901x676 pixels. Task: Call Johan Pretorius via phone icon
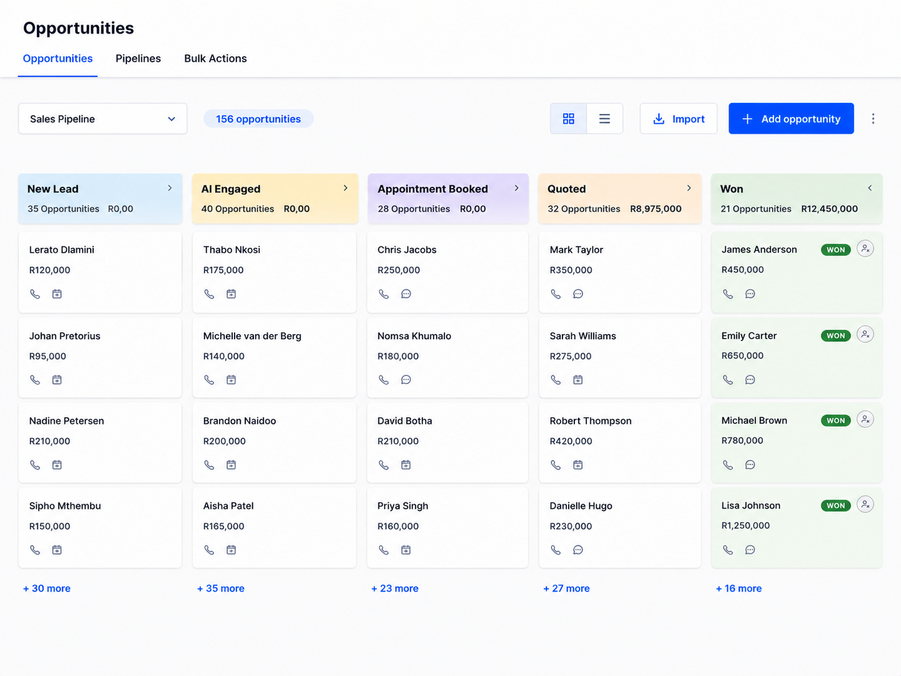[x=35, y=380]
